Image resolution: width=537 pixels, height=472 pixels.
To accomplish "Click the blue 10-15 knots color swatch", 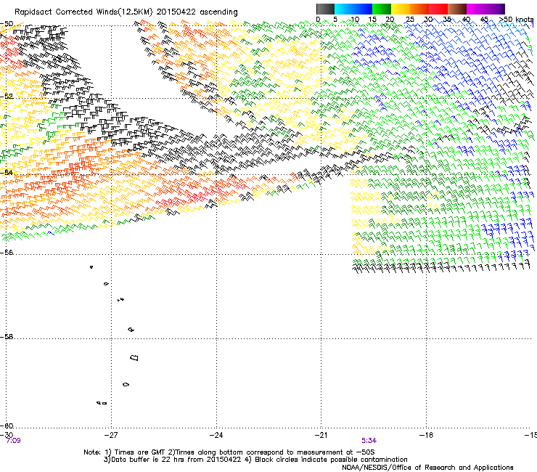I will 363,9.
